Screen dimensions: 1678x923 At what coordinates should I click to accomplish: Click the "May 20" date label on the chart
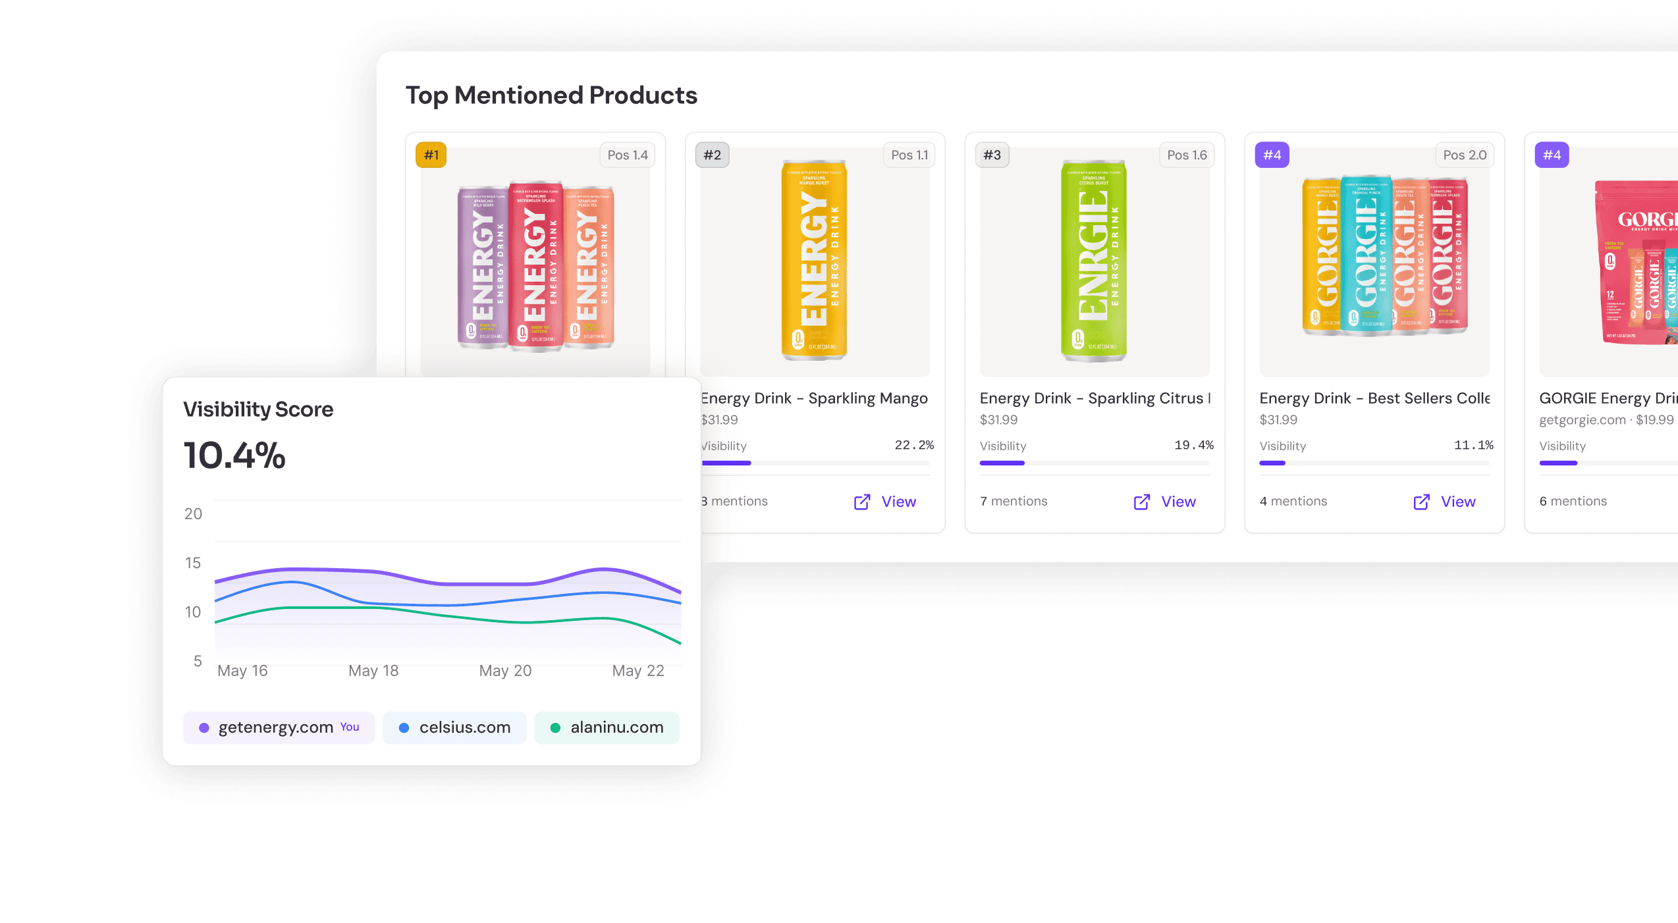[x=505, y=671]
